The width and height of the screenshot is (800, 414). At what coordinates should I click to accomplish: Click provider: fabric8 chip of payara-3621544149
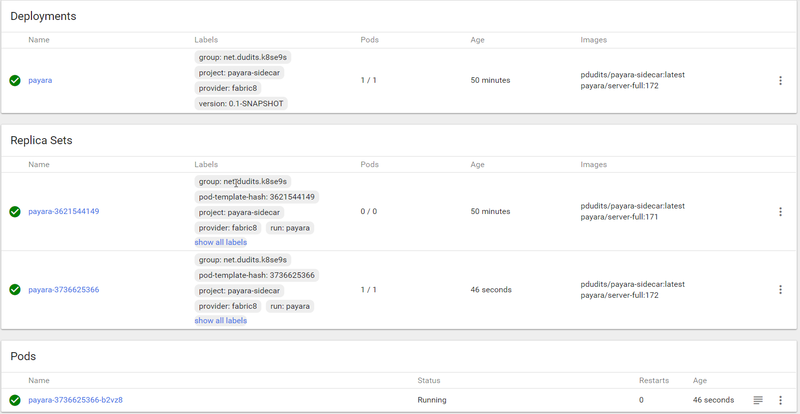point(228,228)
